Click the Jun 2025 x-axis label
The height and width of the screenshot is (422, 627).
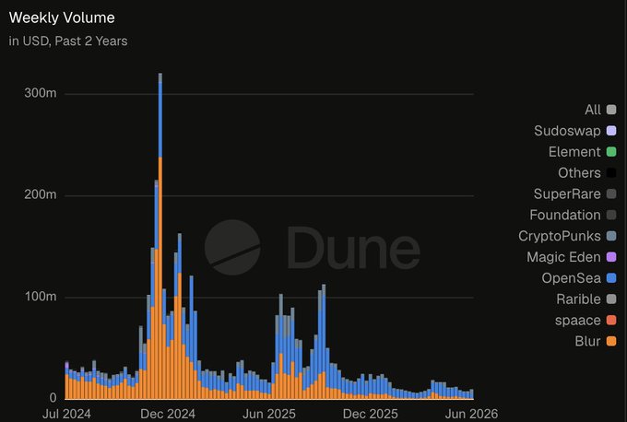pos(269,414)
